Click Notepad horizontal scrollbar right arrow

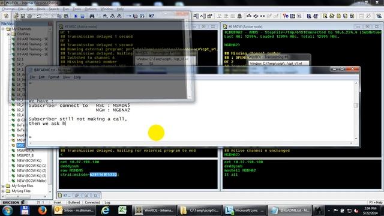click(351, 143)
